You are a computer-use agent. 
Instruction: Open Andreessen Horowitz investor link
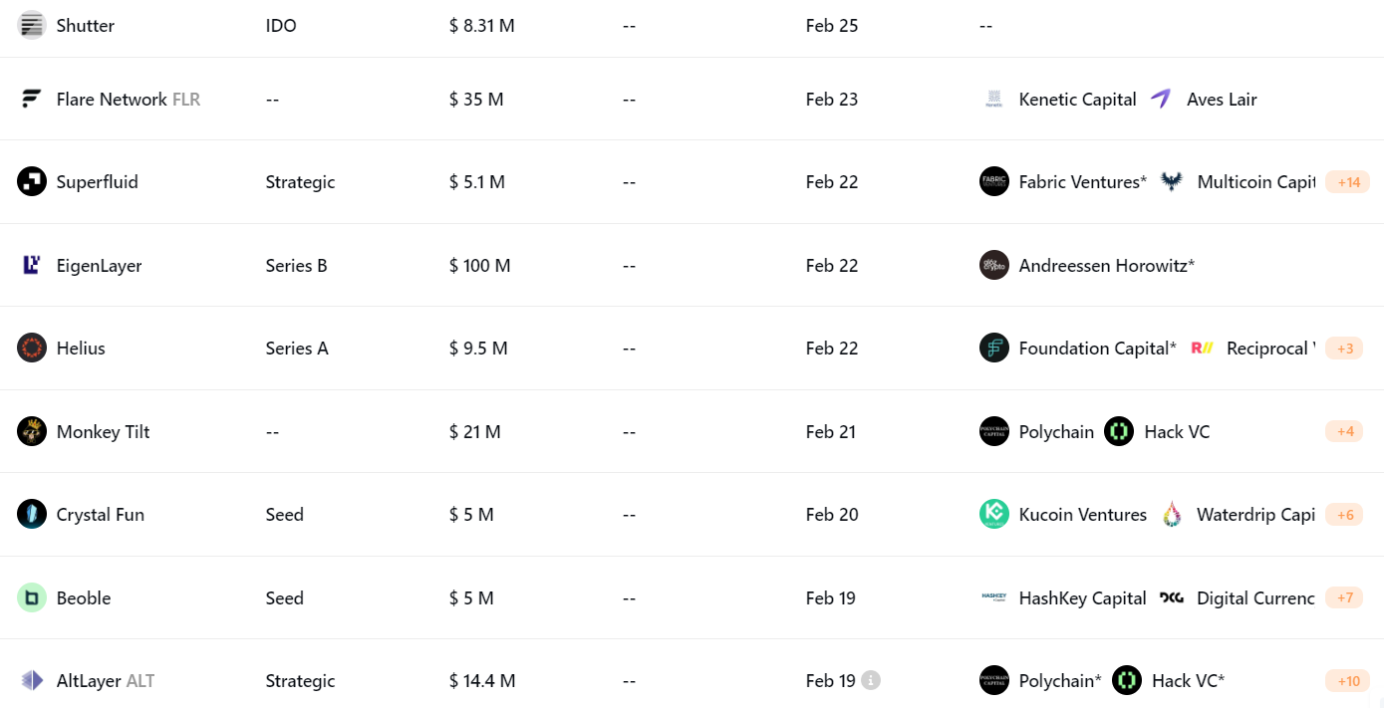(1107, 266)
